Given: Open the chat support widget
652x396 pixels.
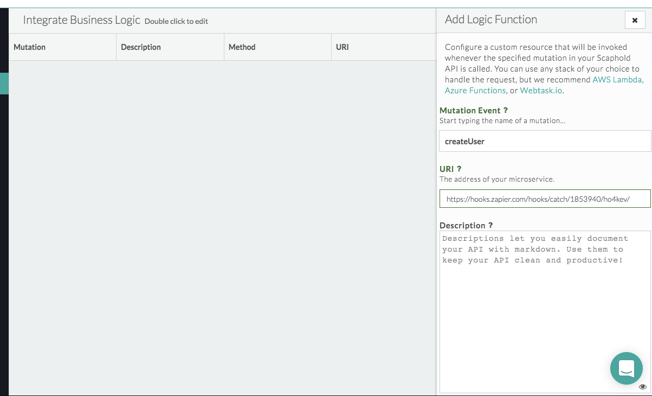Looking at the screenshot, I should 626,368.
